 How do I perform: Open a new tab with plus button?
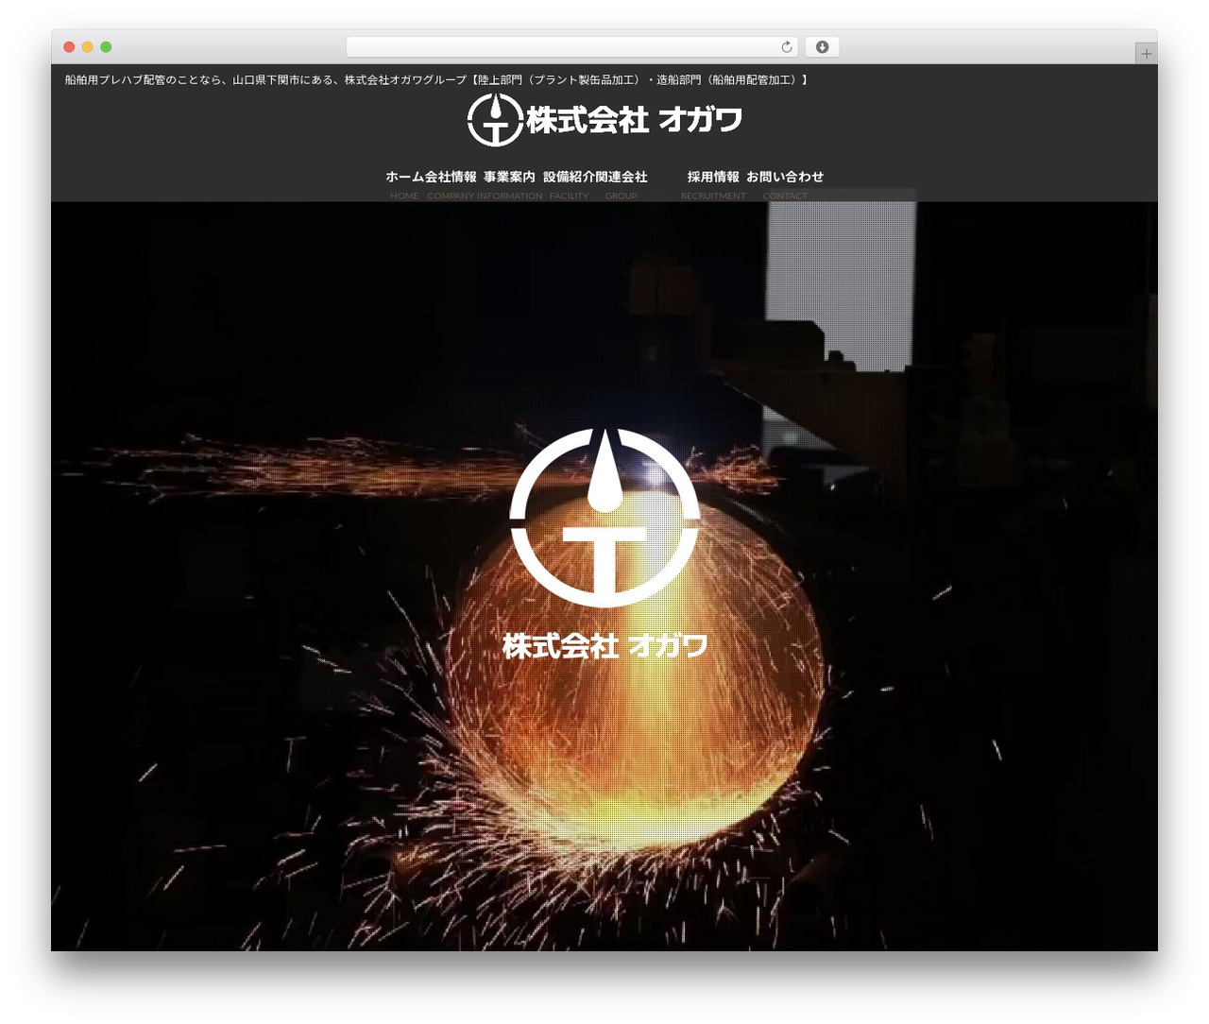pyautogui.click(x=1147, y=54)
